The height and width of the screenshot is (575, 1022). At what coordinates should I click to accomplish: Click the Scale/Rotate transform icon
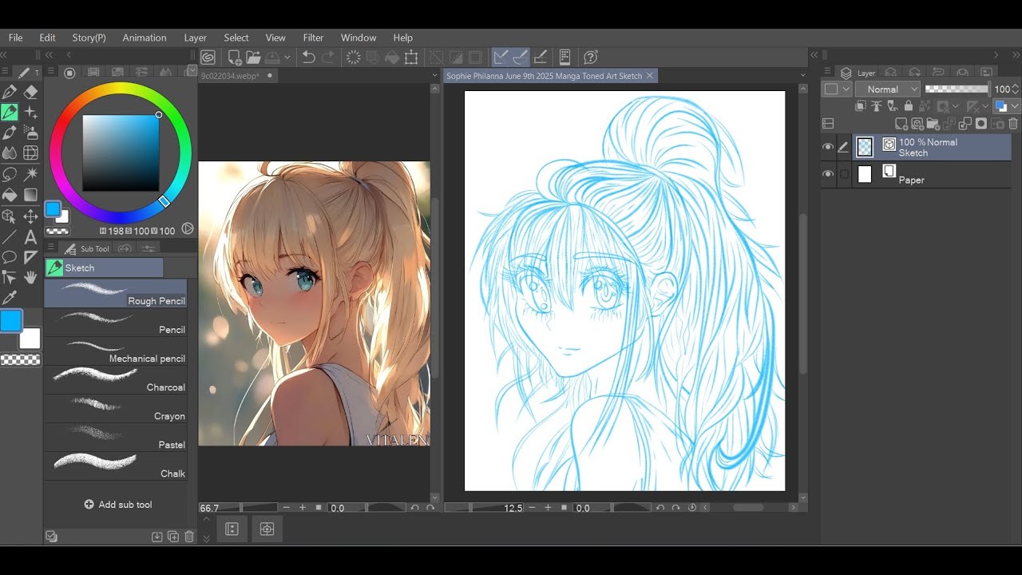tap(411, 57)
